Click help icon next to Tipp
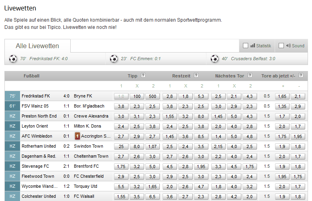The width and height of the screenshot is (312, 201). coord(143,75)
